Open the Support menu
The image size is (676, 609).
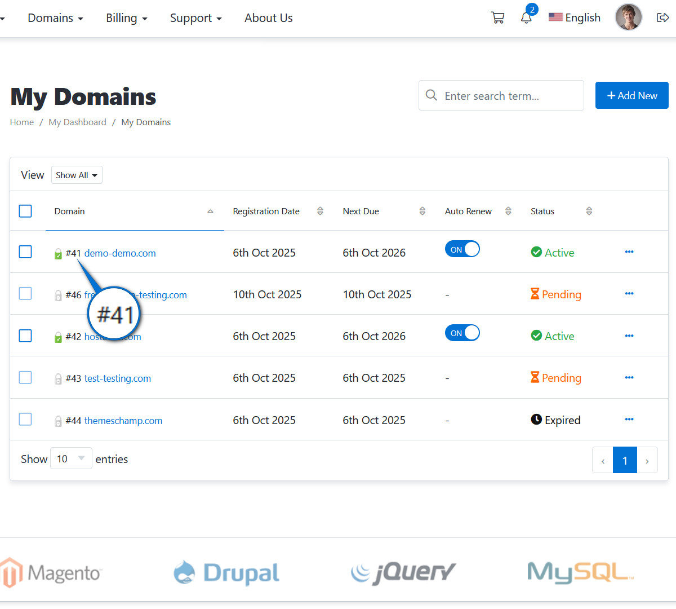(x=195, y=18)
